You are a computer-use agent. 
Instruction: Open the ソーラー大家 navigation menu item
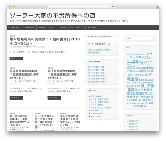click(14, 28)
